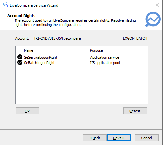This screenshot has height=145, width=163.
Task: Click the LiveCompare magnifier chart logo
Action: [x=153, y=20]
